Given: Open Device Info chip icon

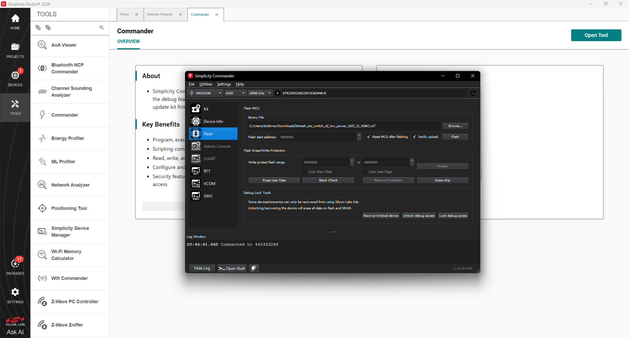Looking at the screenshot, I should pos(196,121).
